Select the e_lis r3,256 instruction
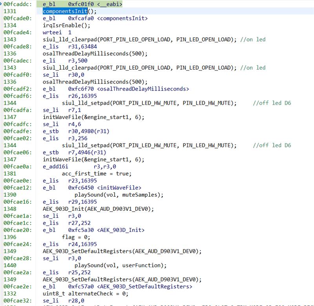 65,138
